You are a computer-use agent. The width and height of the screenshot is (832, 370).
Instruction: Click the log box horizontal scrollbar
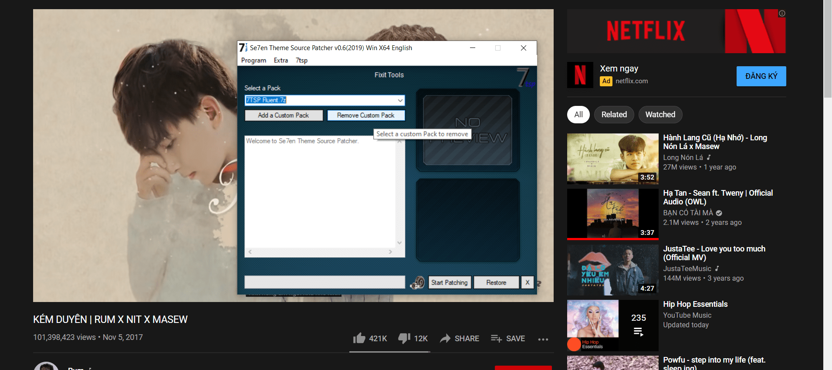click(320, 252)
